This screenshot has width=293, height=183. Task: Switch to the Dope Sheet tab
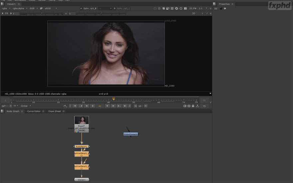55,111
